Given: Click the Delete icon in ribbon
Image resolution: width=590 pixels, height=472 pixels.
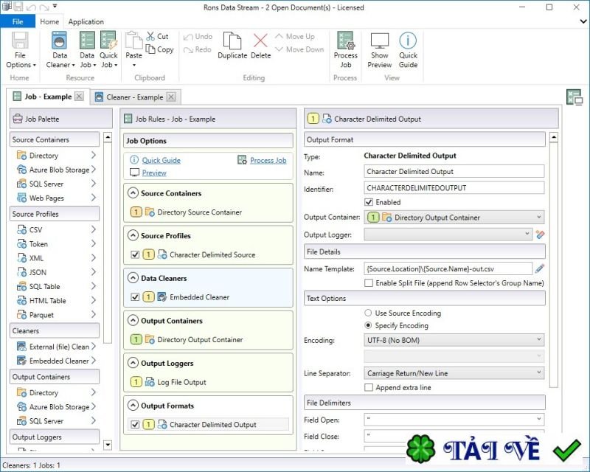Looking at the screenshot, I should pyautogui.click(x=260, y=46).
